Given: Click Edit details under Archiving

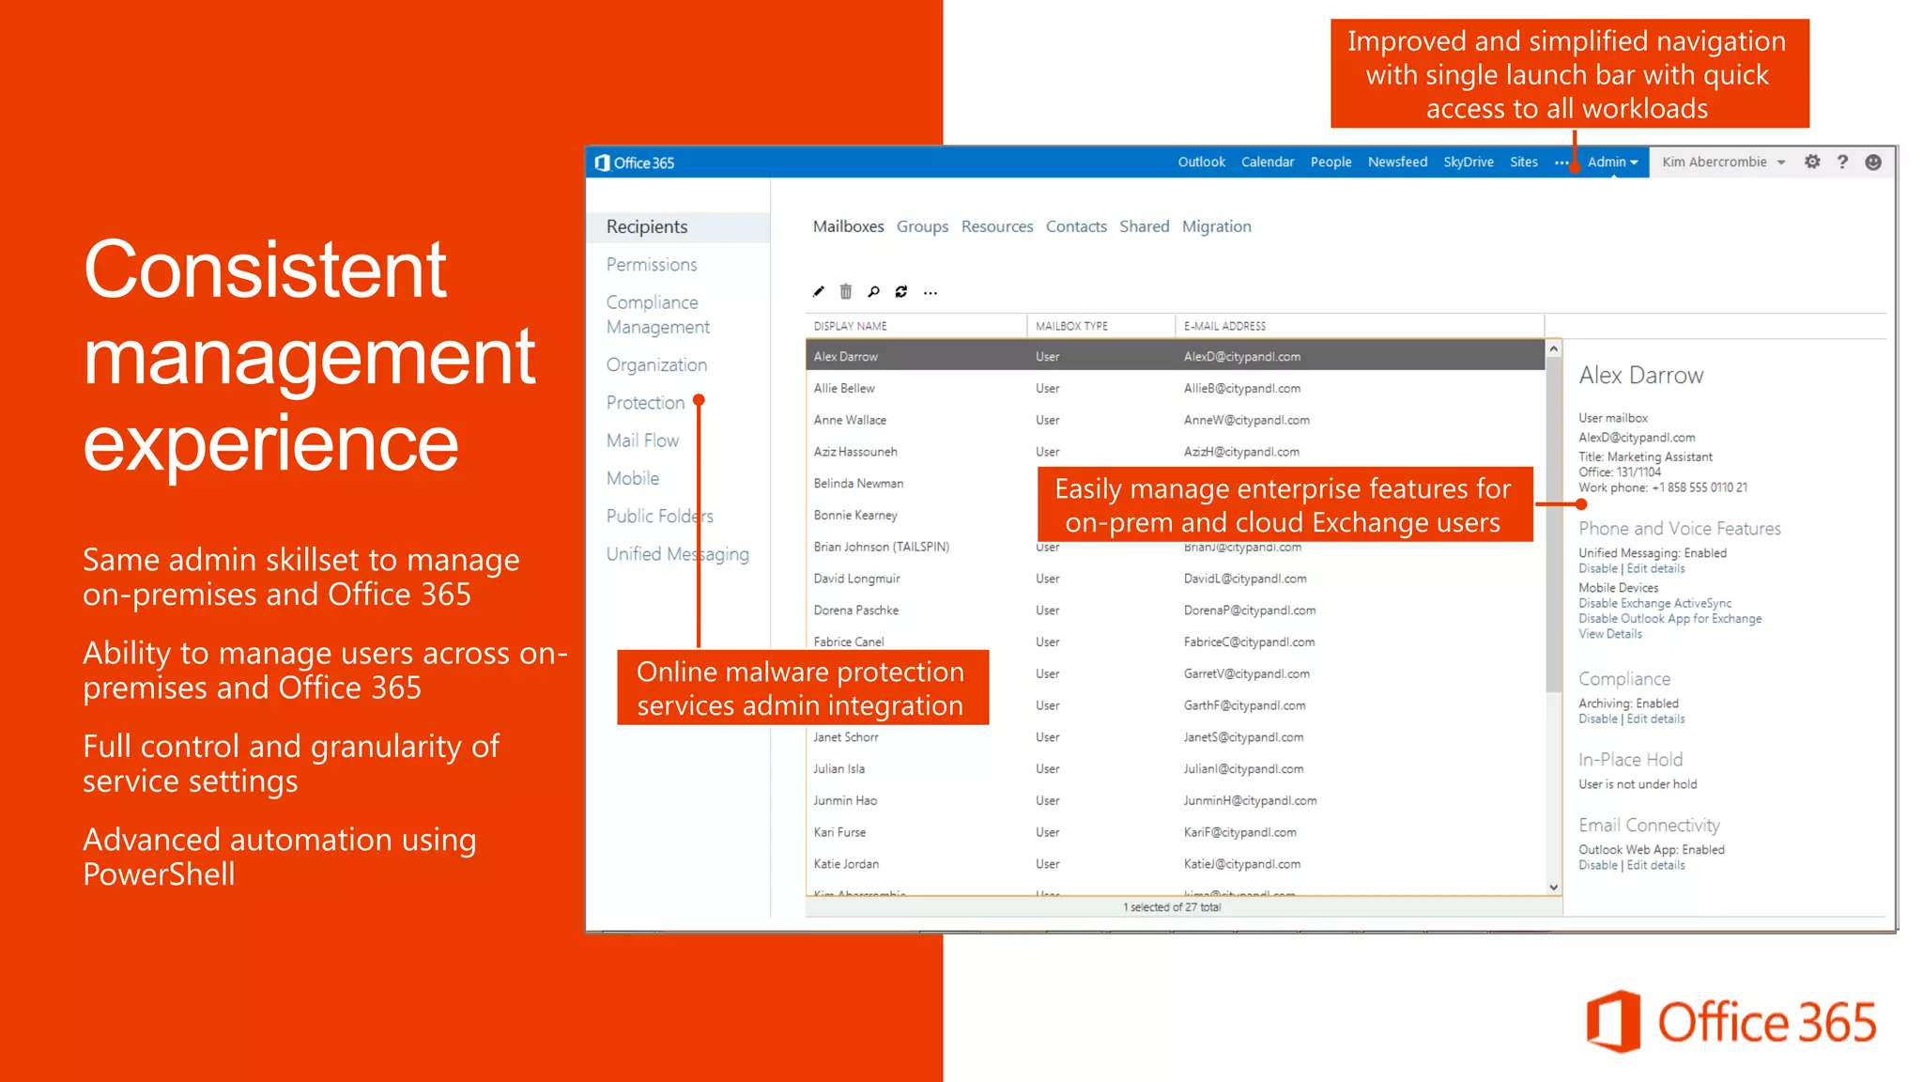Looking at the screenshot, I should [x=1655, y=719].
